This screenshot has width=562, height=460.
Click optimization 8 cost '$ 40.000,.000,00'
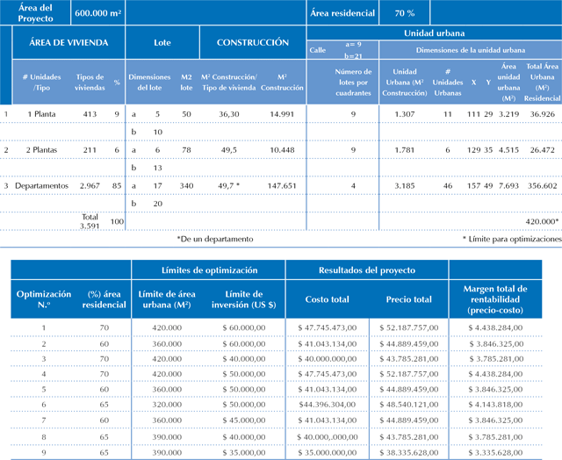327,437
